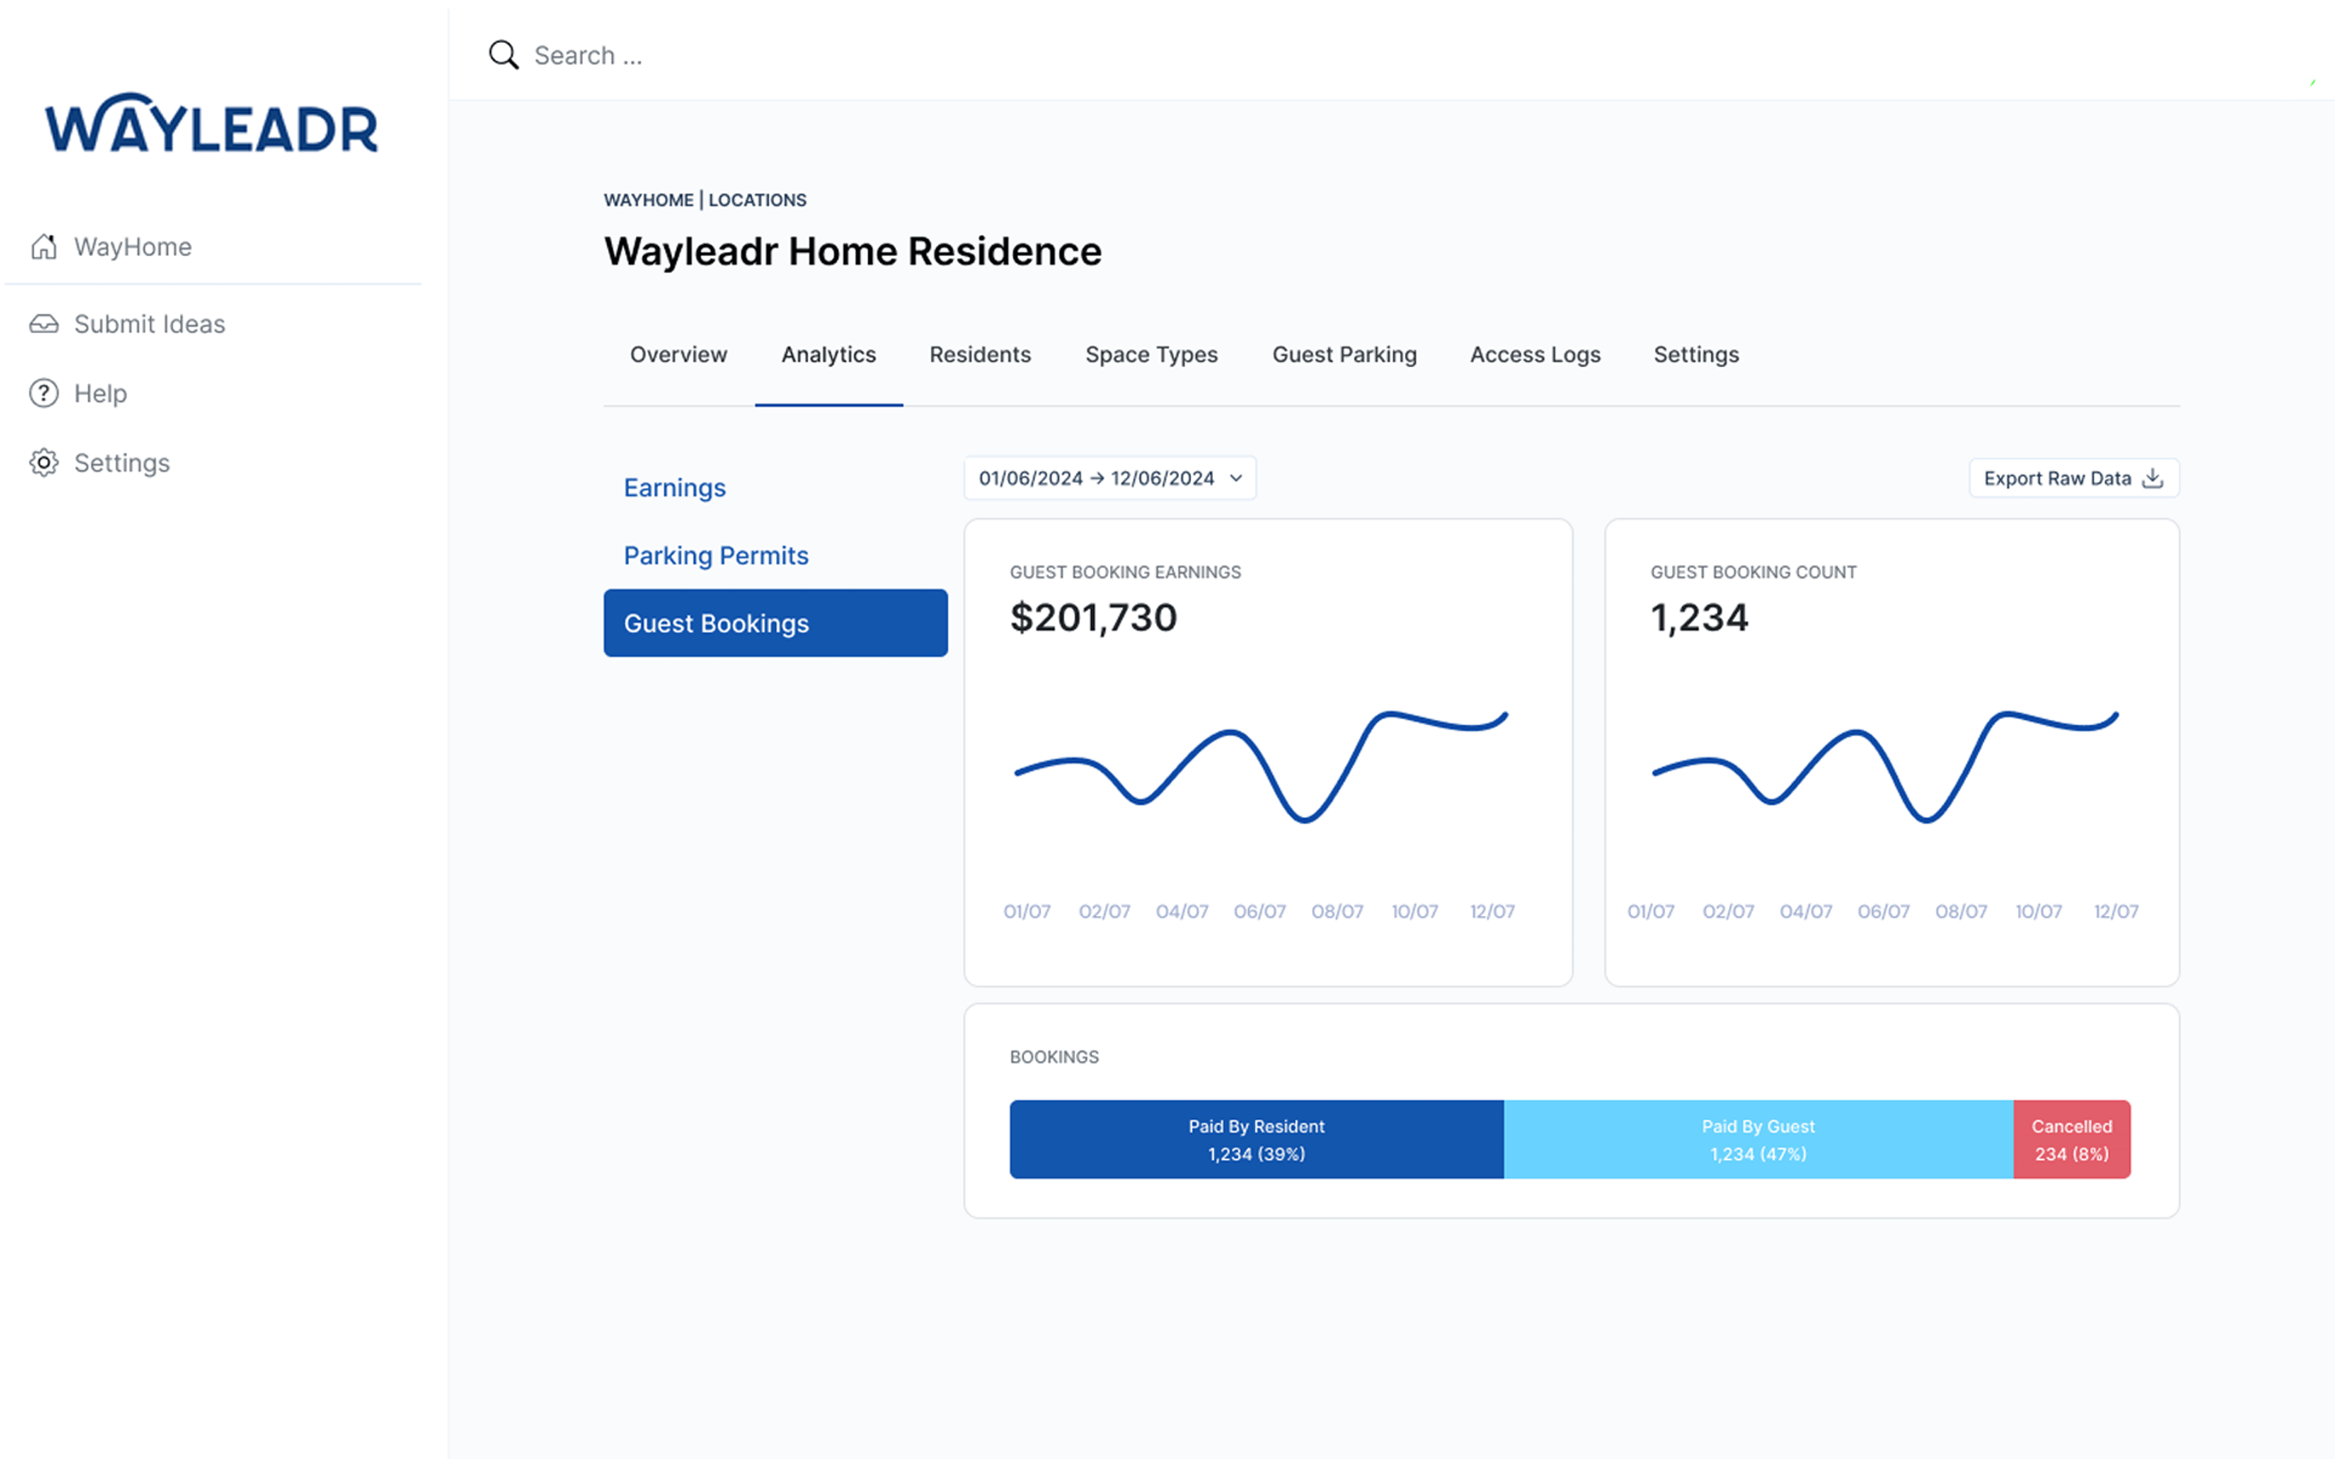2335x1459 pixels.
Task: Click Export Raw Data button
Action: click(2073, 478)
